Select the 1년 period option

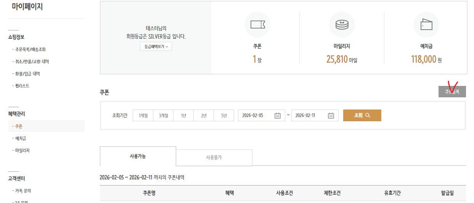[183, 116]
